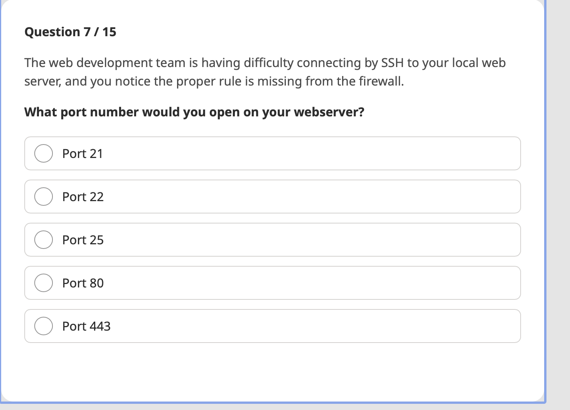The image size is (570, 410).
Task: Click the bolded question text about port numbers
Action: [x=194, y=112]
